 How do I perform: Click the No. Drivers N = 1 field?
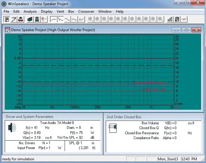pos(34,143)
